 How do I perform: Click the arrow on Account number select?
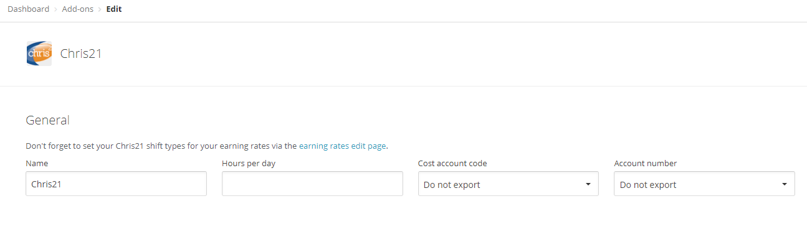click(x=784, y=184)
